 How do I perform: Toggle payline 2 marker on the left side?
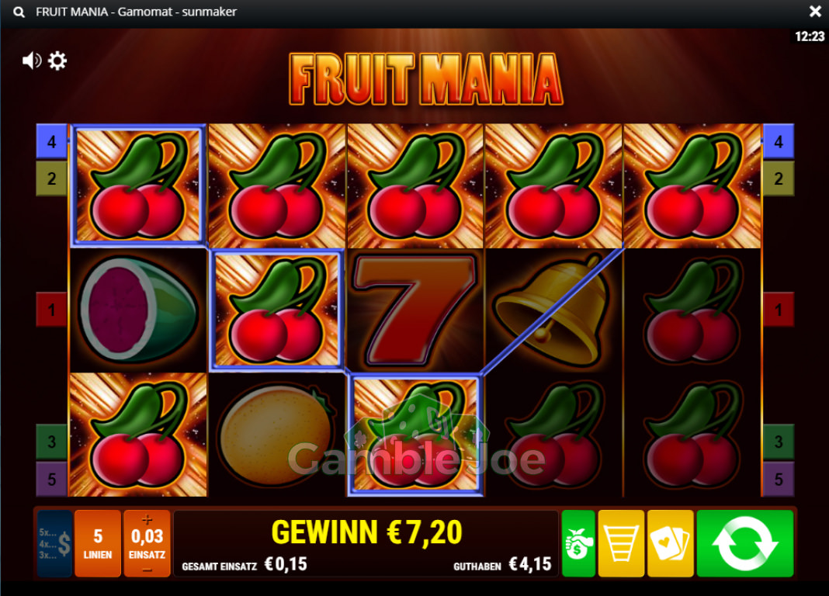pyautogui.click(x=51, y=178)
